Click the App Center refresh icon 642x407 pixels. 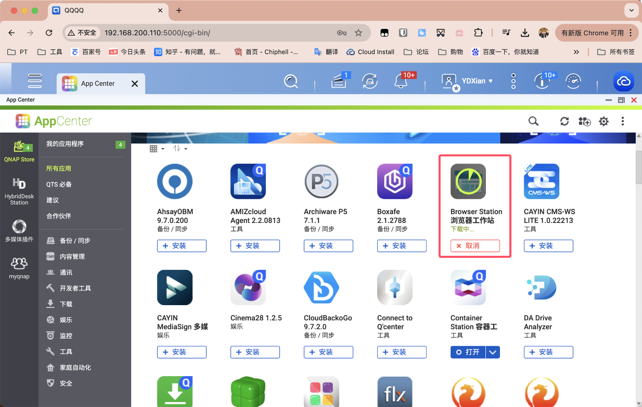click(x=565, y=121)
